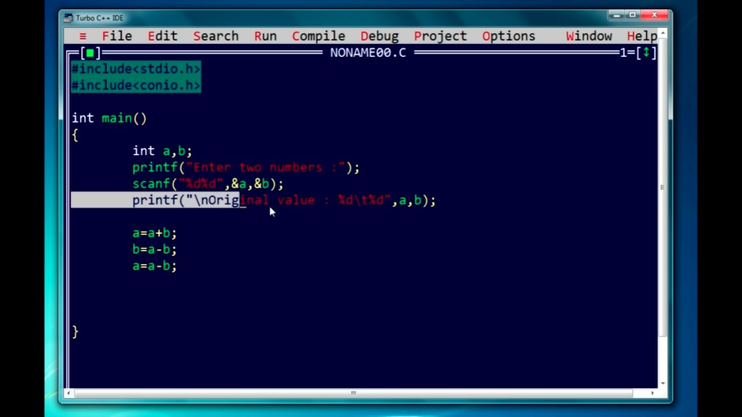742x417 pixels.
Task: Click the horizontal scrollbar thumb
Action: point(353,393)
